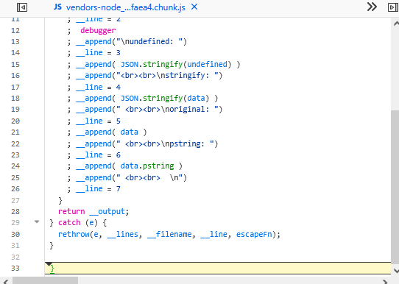Image resolution: width=399 pixels, height=284 pixels.
Task: Click the vertical scrollbar up arrow
Action: coord(396,24)
